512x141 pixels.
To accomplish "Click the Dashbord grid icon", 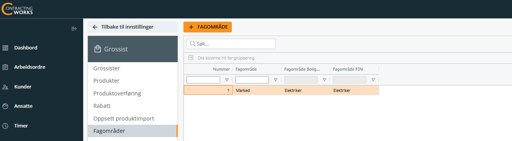I will (5, 48).
